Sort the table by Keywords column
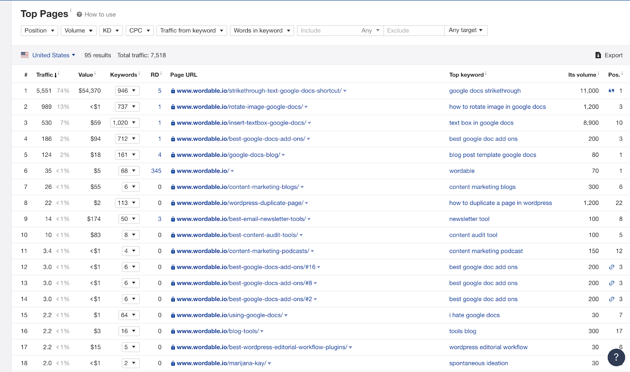630x372 pixels. click(124, 75)
